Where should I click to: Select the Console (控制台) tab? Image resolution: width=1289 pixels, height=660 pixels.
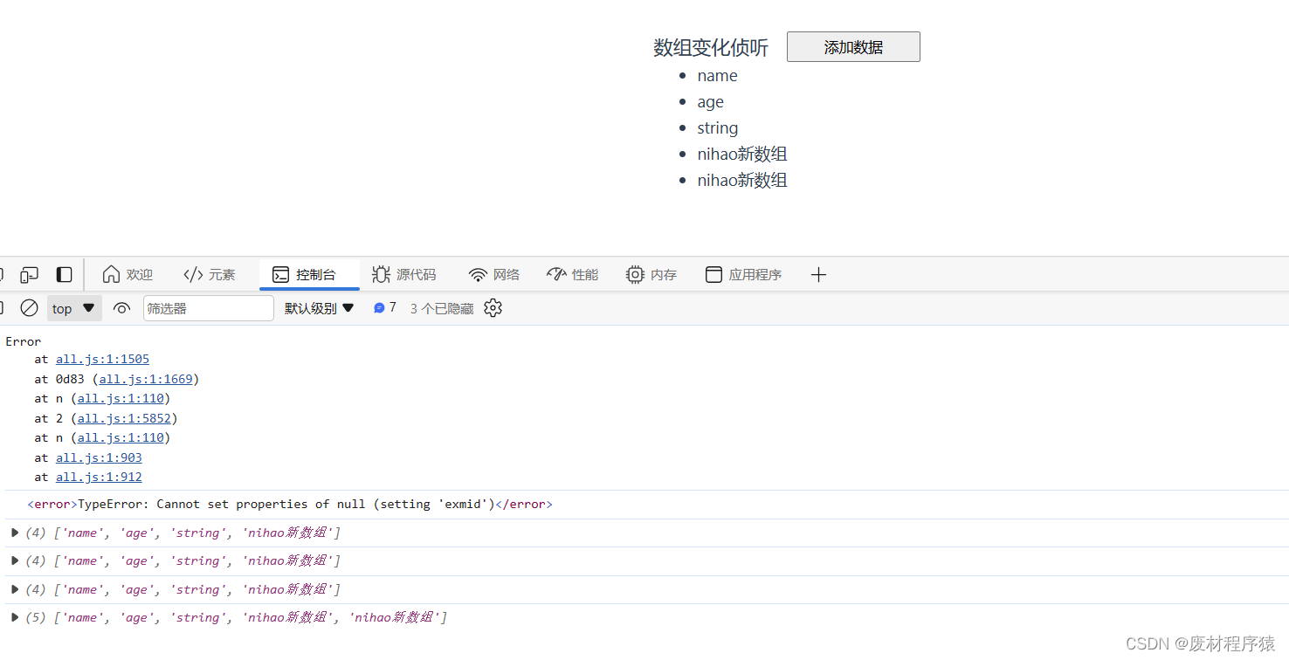309,274
